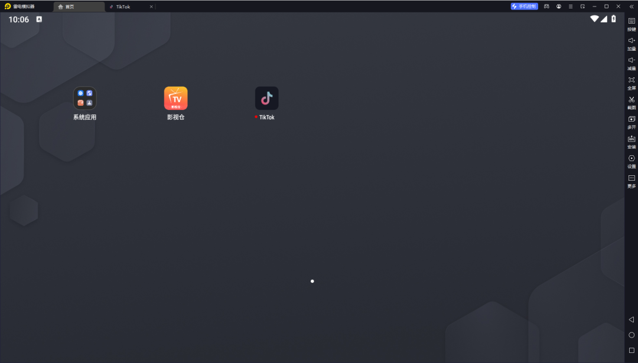Click the keyboard input indicator A icon
The image size is (638, 363).
pos(39,19)
